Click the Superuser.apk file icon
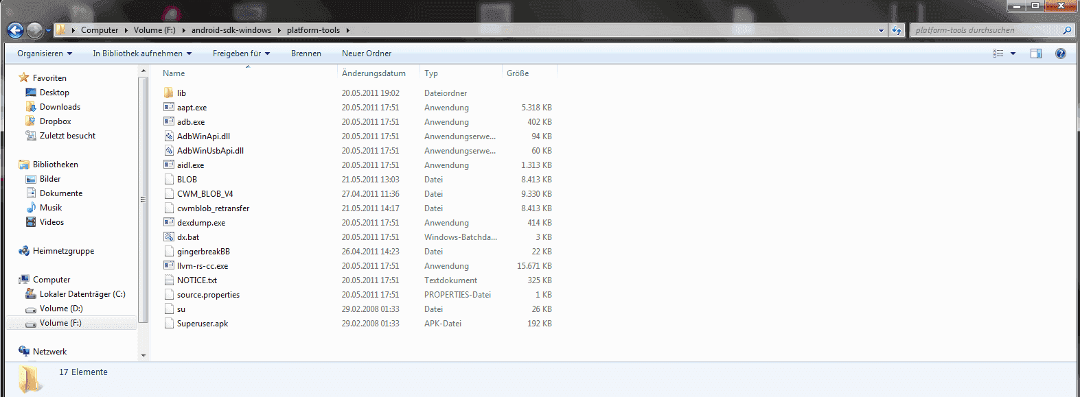1080x397 pixels. [x=169, y=323]
